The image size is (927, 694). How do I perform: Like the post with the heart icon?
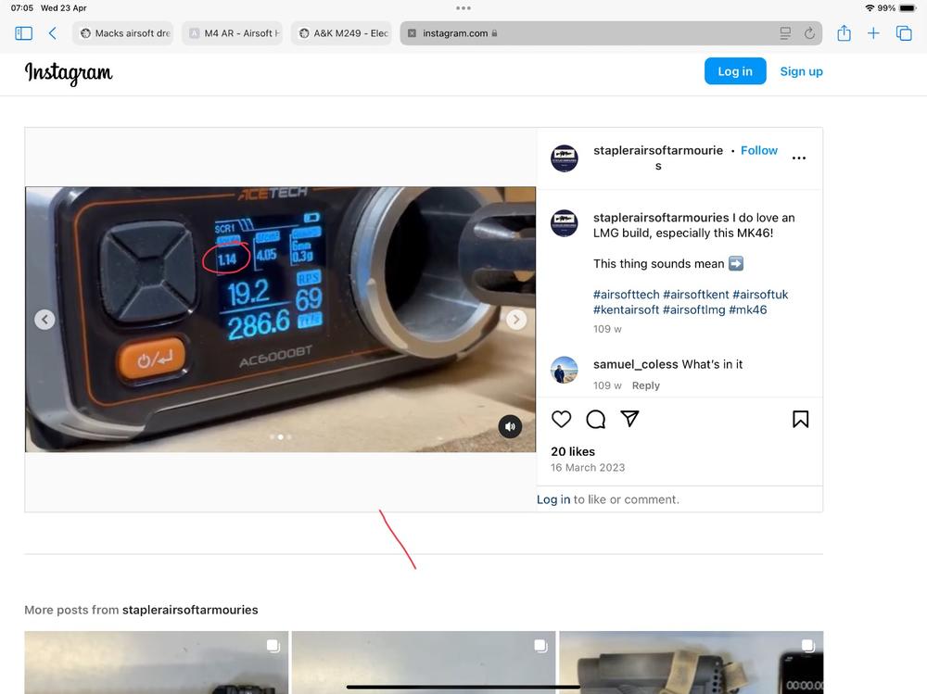click(562, 420)
